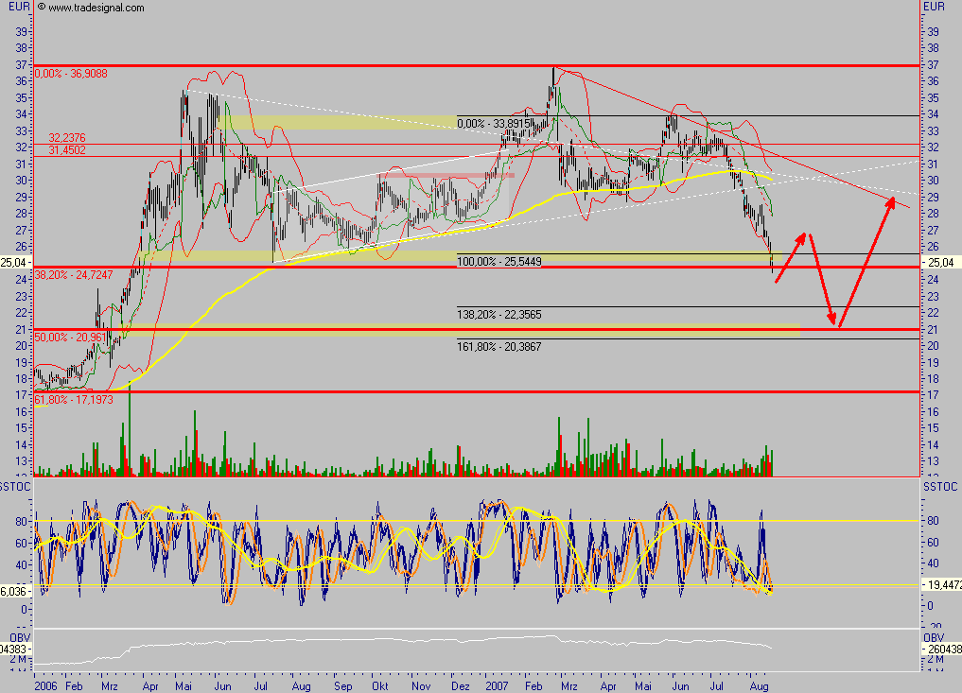Screen dimensions: 962x693
Task: Click the 38,20% - 24,7247 retracement label
Action: tap(72, 274)
